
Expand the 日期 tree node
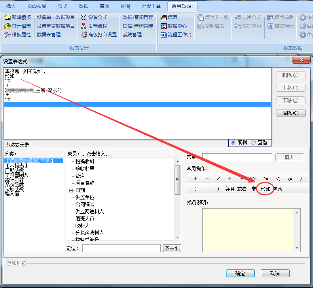pos(71,190)
